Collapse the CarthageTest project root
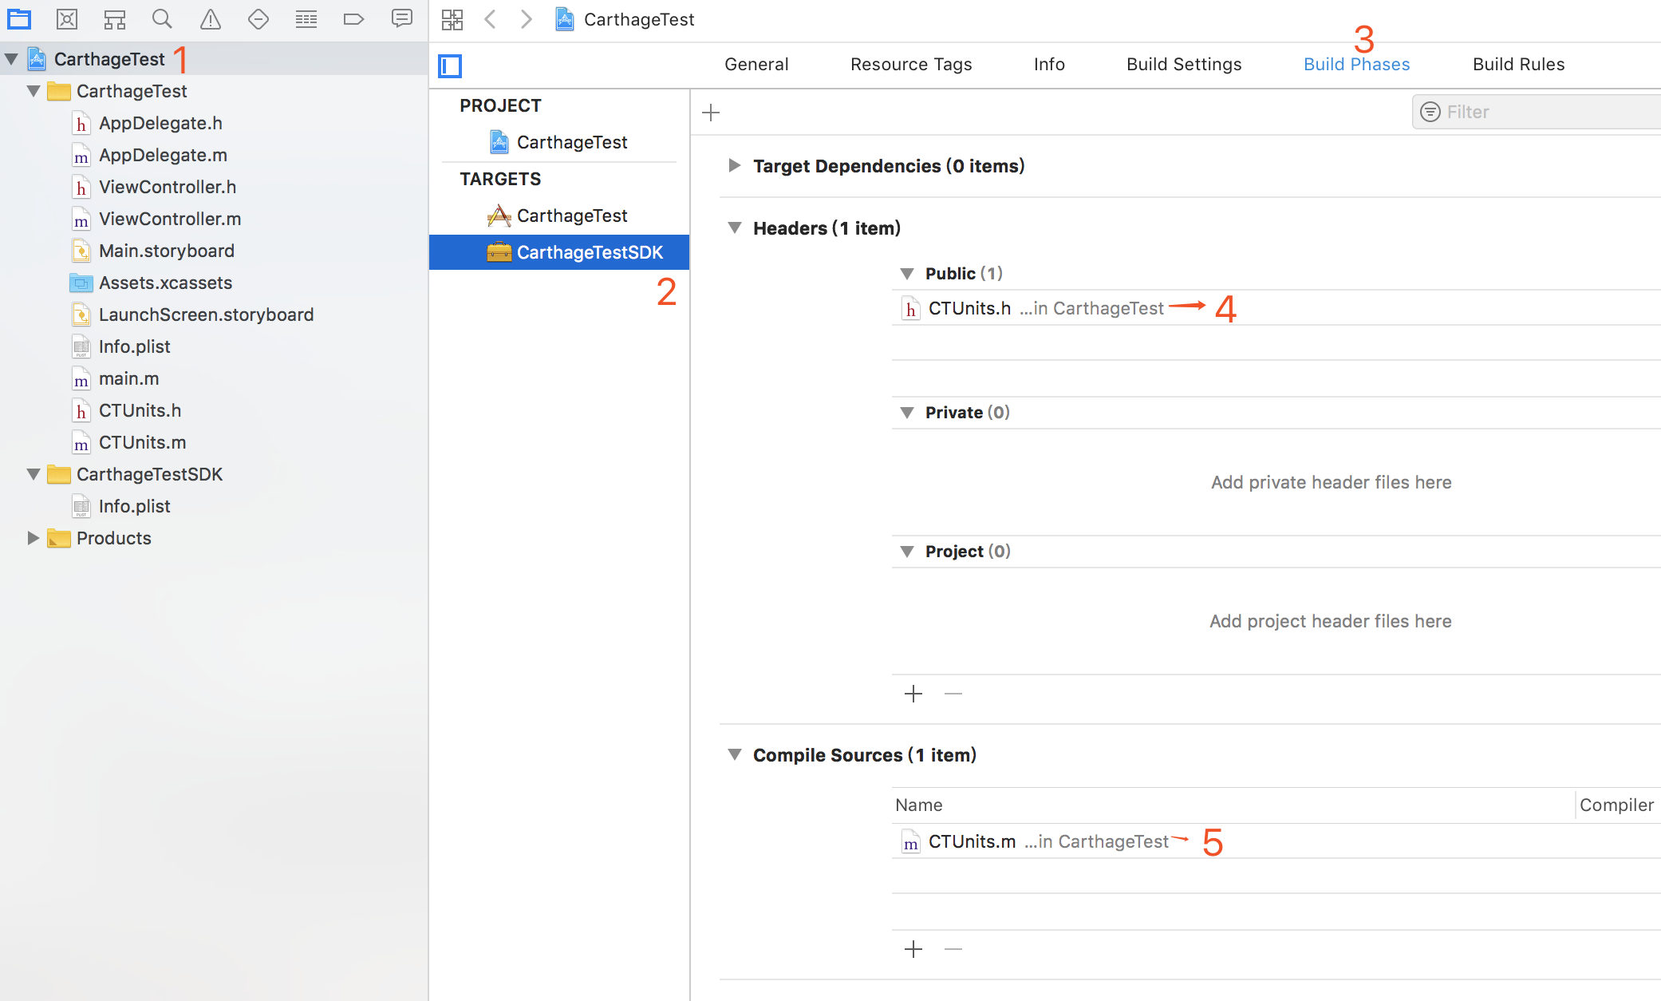1661x1001 pixels. tap(12, 59)
